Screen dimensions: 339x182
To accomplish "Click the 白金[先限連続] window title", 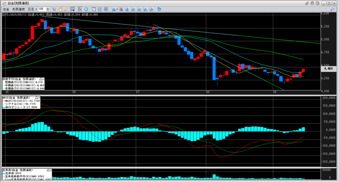I will [19, 3].
